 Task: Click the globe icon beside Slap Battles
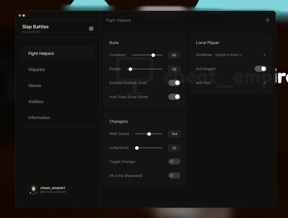pos(91,29)
